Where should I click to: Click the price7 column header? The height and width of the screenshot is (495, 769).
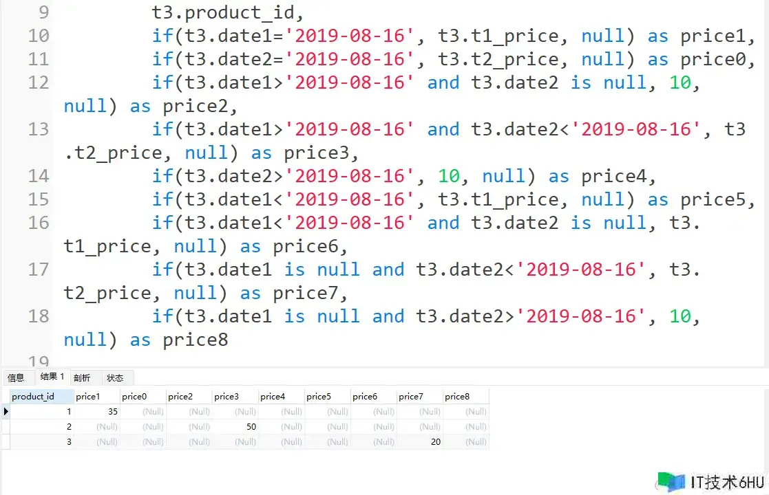(x=419, y=396)
